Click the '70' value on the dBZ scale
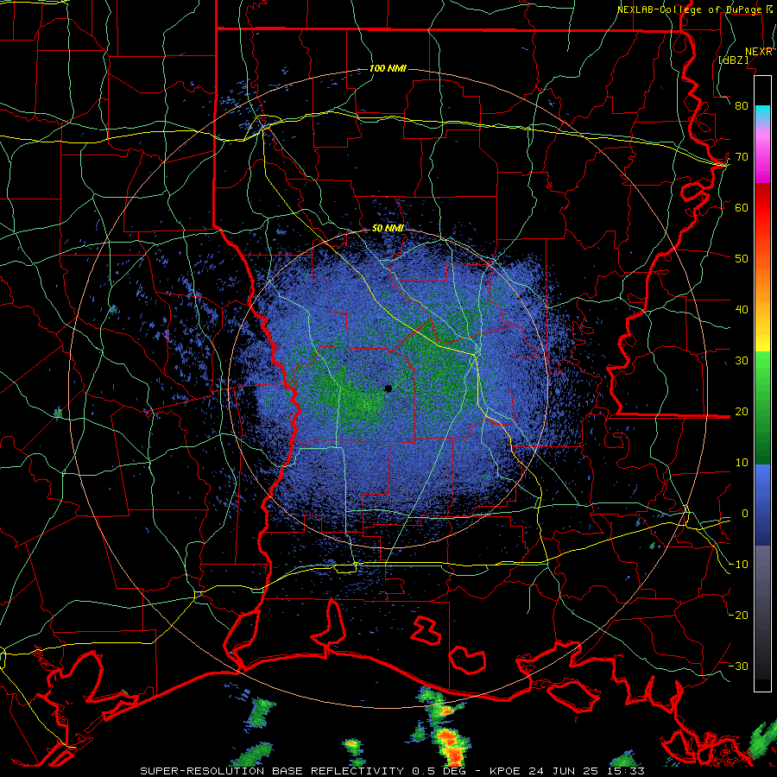 tap(742, 156)
